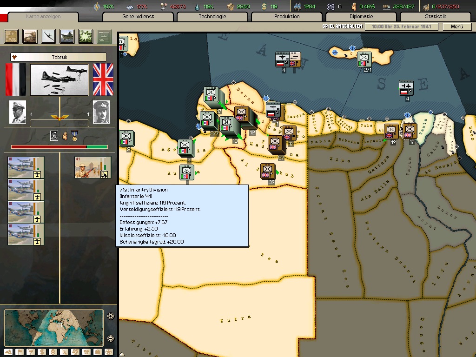Click the red-green battle progress bar

(59, 147)
